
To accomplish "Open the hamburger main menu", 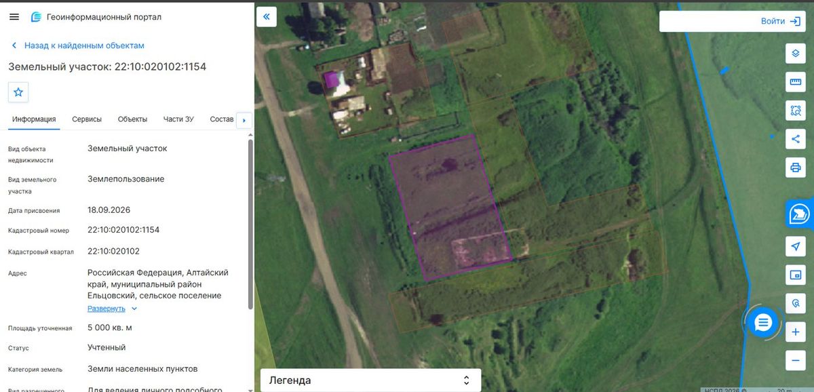I will (14, 17).
